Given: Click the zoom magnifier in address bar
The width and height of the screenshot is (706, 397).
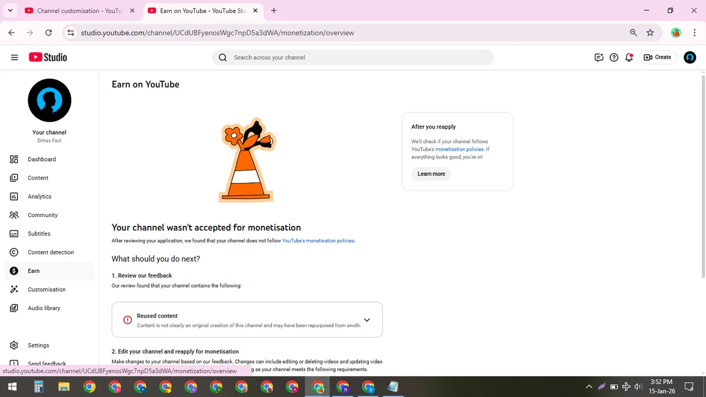Looking at the screenshot, I should 634,33.
